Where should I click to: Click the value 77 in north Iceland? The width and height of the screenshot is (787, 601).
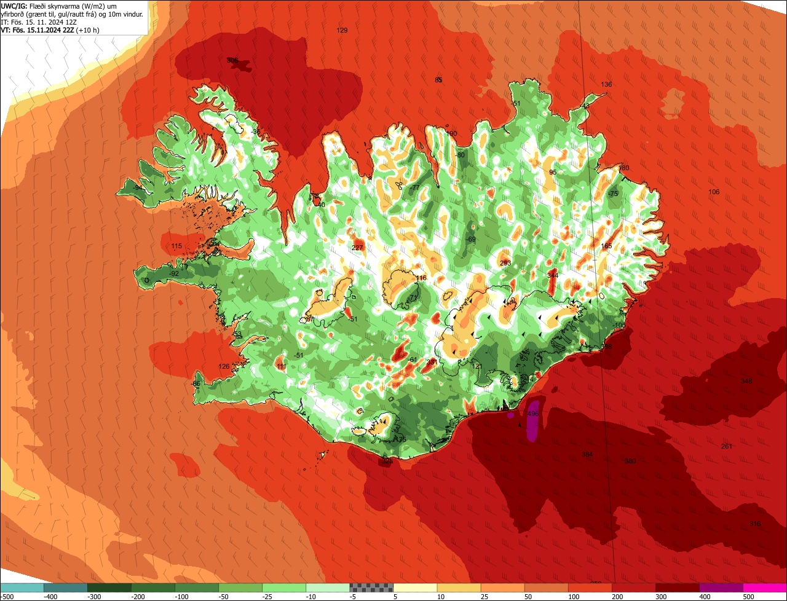coord(416,187)
